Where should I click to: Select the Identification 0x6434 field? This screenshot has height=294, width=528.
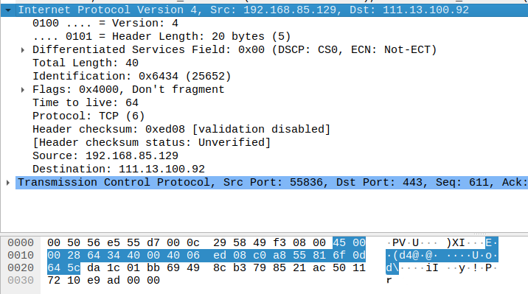(132, 76)
